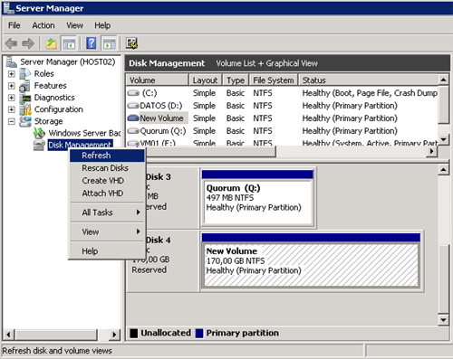
Task: Expand the Features tree node
Action: (11, 86)
